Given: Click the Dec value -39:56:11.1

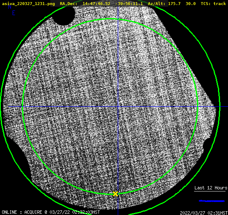Looking at the screenshot, I should click(129, 4).
